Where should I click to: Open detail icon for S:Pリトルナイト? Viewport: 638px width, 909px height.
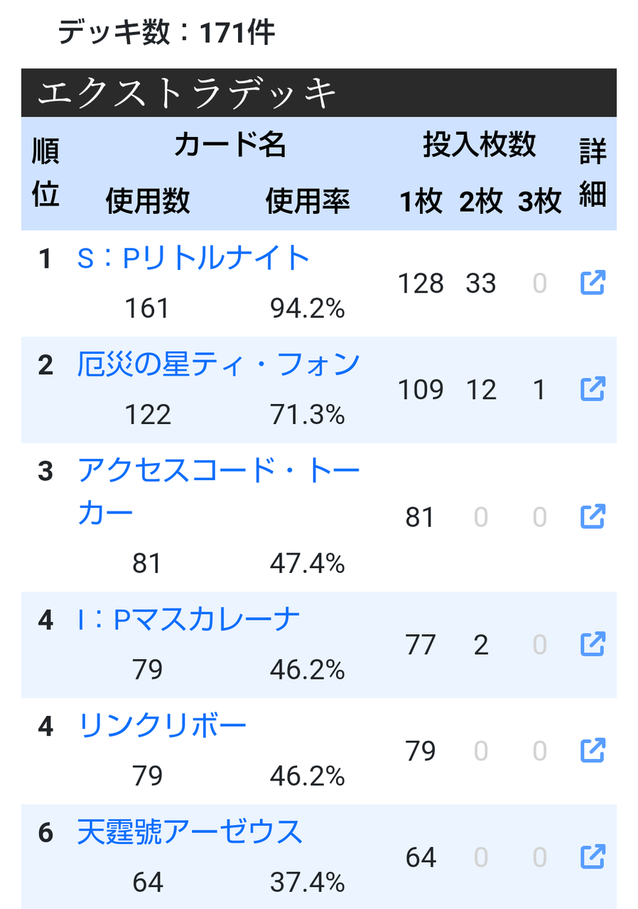click(593, 283)
